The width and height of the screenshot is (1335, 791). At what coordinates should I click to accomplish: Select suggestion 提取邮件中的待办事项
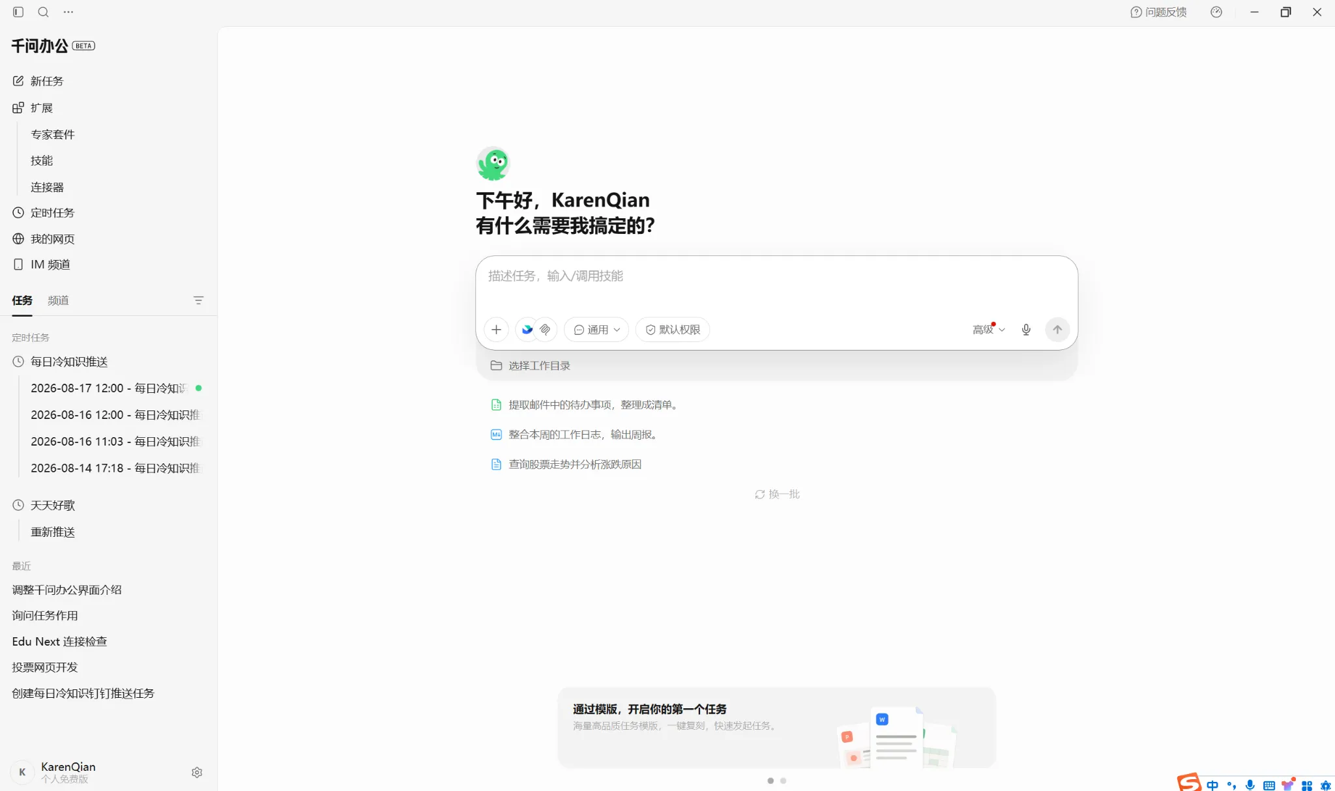pos(585,405)
